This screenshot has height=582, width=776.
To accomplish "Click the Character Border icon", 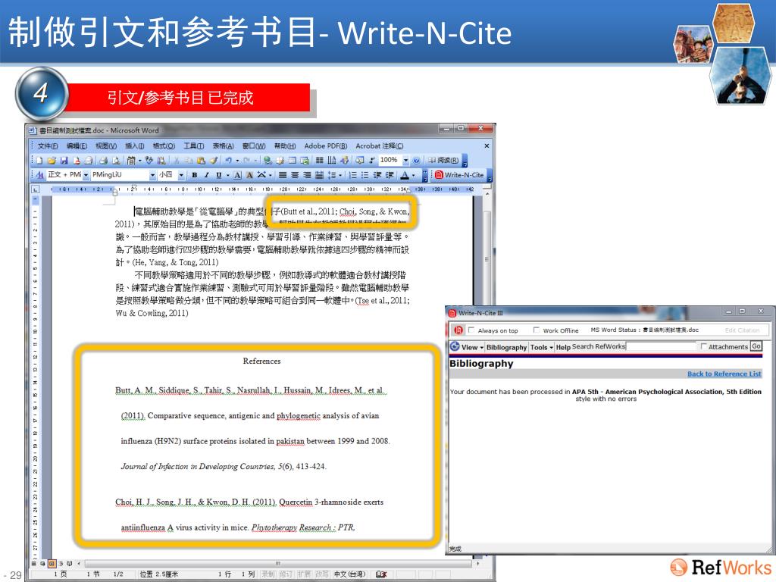I will [237, 175].
